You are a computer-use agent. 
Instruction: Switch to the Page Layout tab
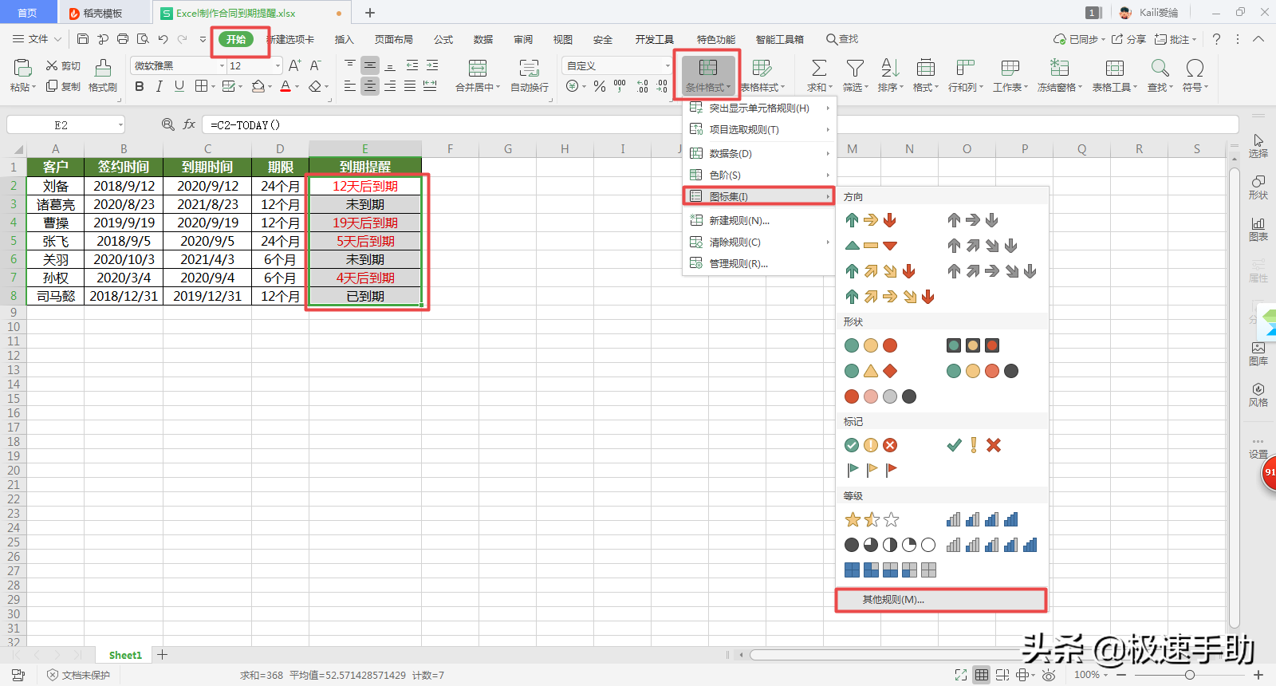[394, 39]
